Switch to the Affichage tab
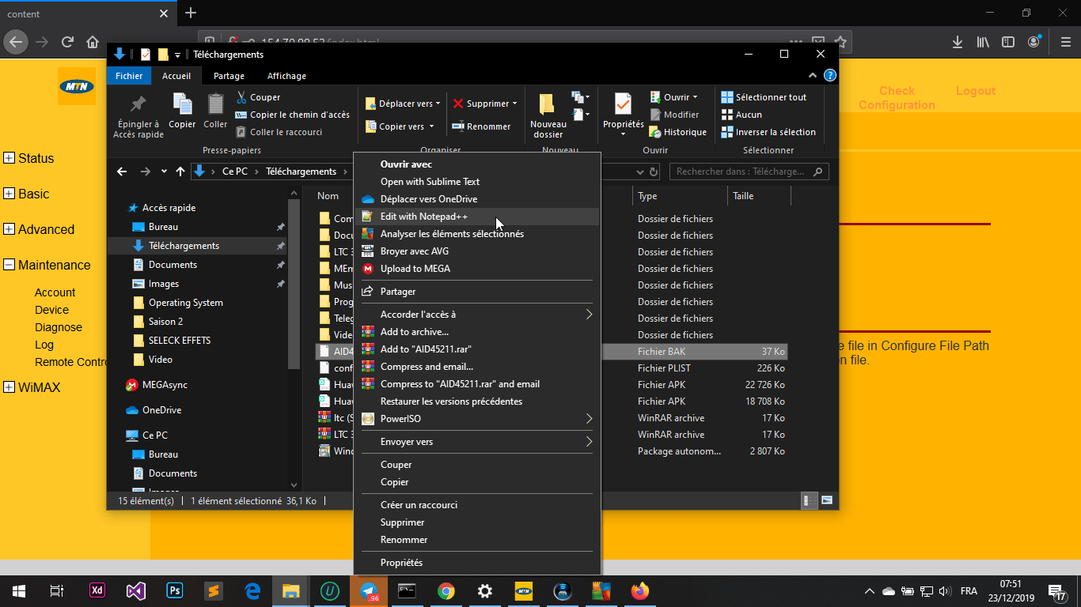1081x607 pixels. click(286, 76)
